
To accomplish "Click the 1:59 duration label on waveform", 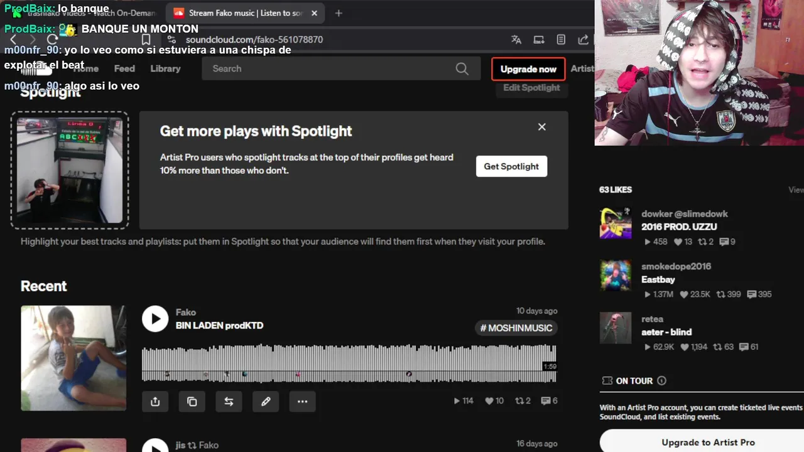I will [550, 367].
